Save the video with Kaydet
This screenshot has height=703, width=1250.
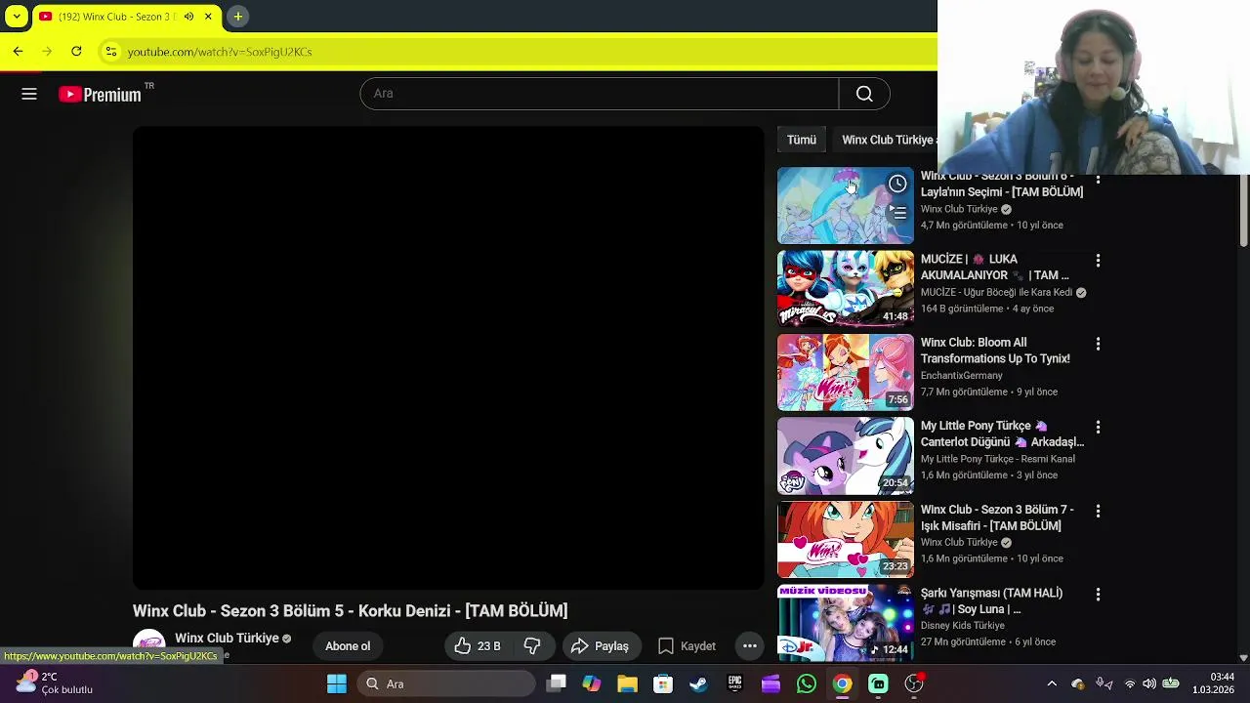tap(687, 646)
